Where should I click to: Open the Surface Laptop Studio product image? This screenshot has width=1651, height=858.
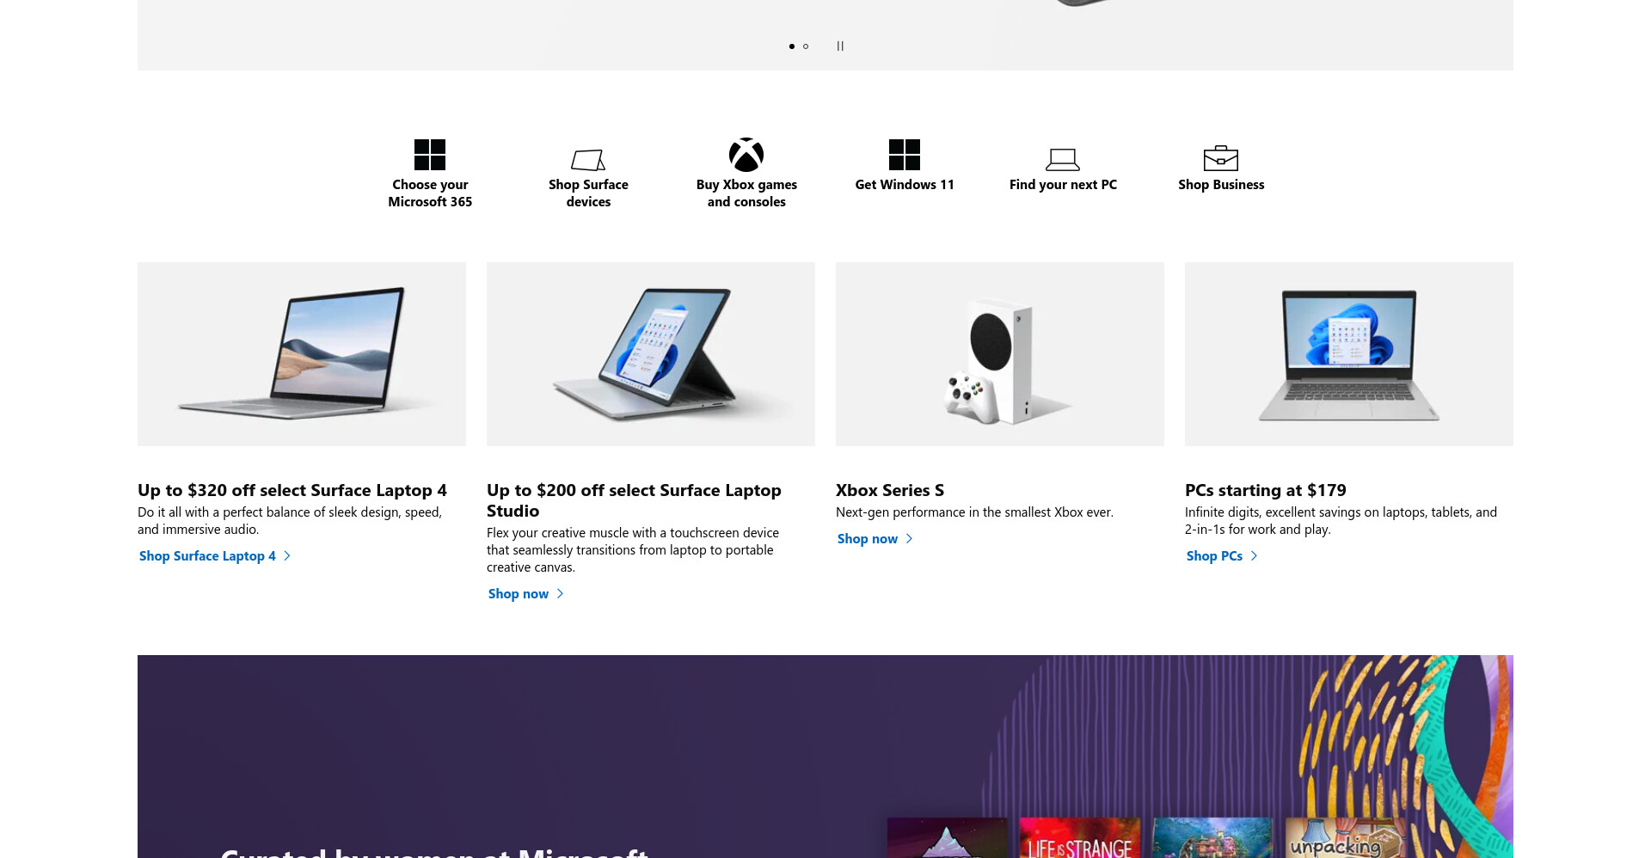click(651, 354)
